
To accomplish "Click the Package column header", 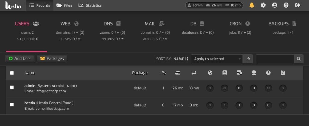I will tap(140, 73).
